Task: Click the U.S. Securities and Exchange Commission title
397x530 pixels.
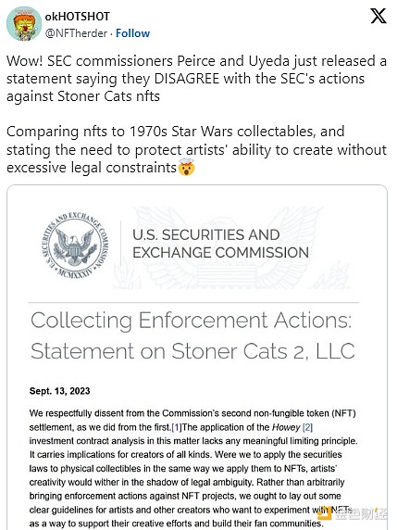Action: coord(220,244)
